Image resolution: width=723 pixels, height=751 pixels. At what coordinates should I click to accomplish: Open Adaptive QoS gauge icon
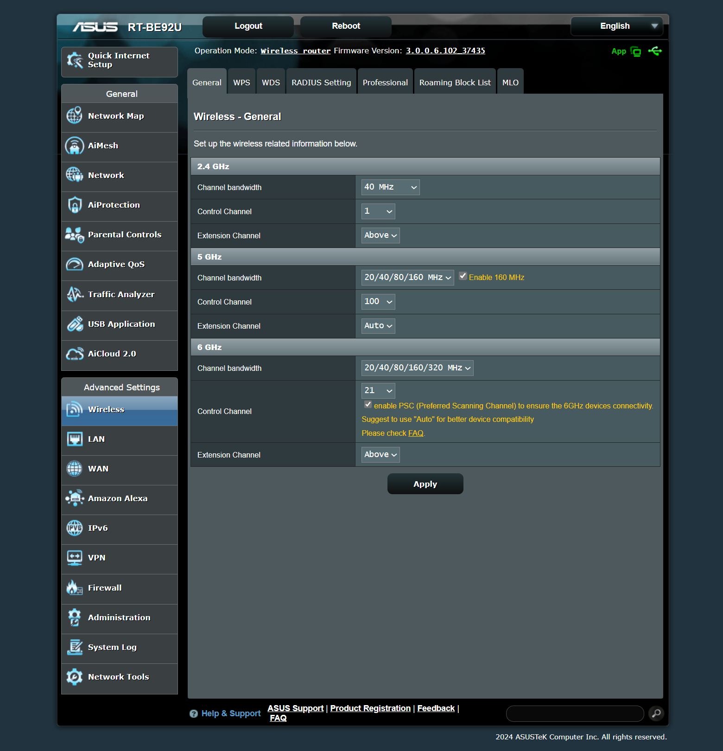coord(75,264)
